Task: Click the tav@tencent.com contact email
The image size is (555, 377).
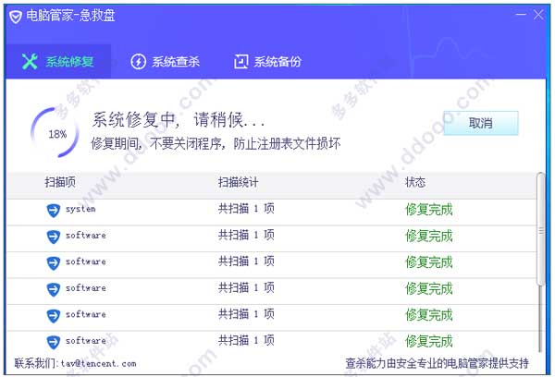Action: [x=98, y=363]
